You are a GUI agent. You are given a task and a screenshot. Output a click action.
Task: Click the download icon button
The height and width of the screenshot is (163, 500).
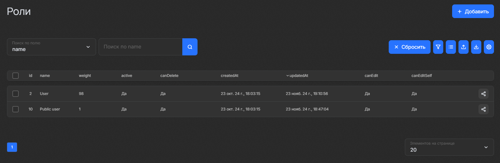(x=476, y=47)
